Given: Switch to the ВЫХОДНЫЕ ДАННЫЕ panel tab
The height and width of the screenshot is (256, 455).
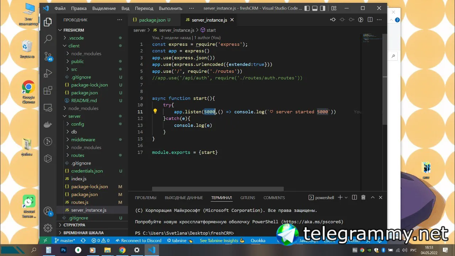Looking at the screenshot, I should (x=184, y=198).
